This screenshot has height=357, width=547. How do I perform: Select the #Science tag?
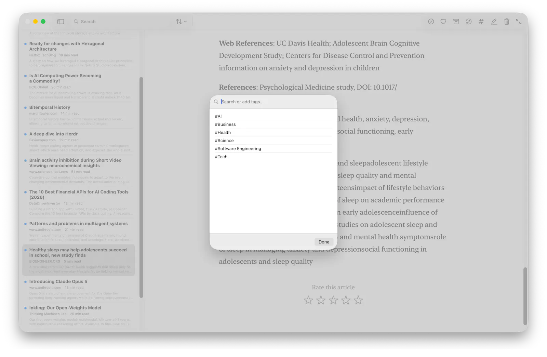pyautogui.click(x=273, y=141)
